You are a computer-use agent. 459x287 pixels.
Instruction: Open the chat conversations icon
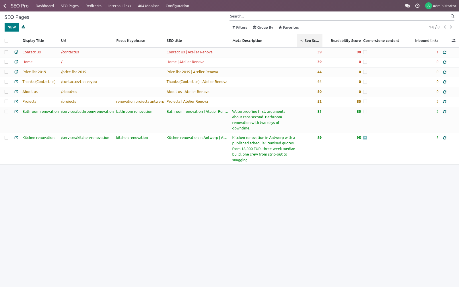407,6
